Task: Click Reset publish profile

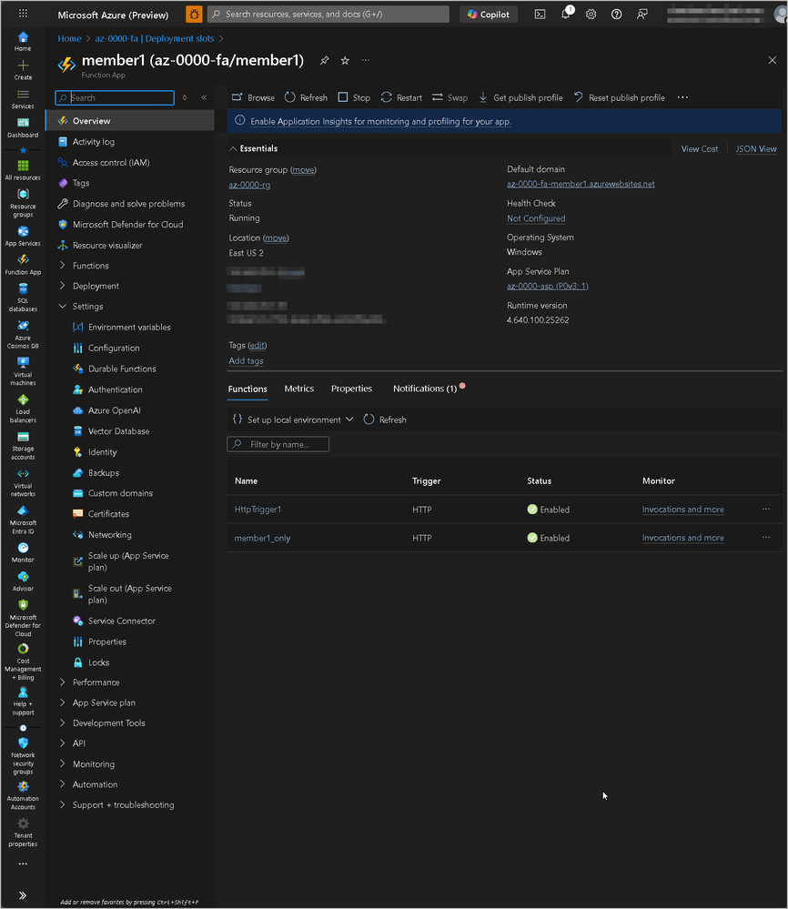Action: pos(620,97)
